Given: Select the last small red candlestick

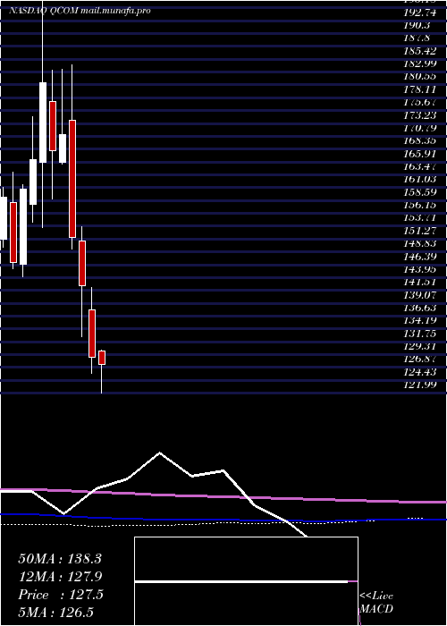Looking at the screenshot, I should click(x=102, y=358).
